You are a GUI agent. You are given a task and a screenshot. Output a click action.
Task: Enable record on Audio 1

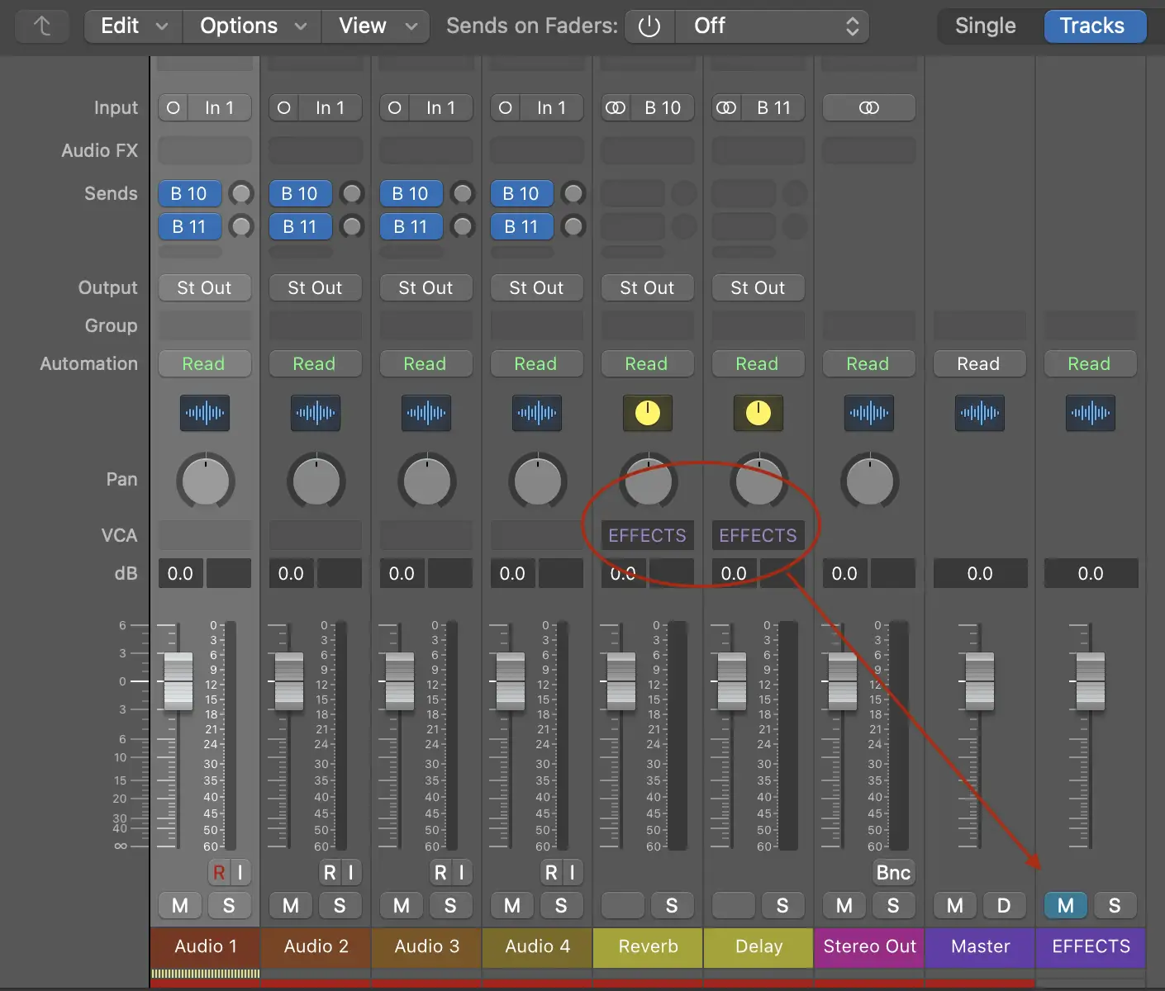click(x=219, y=872)
